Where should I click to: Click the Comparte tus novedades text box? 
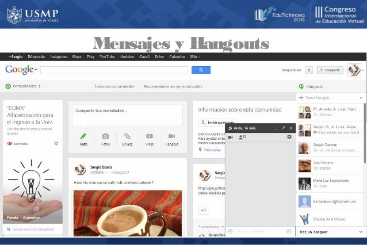tap(128, 116)
